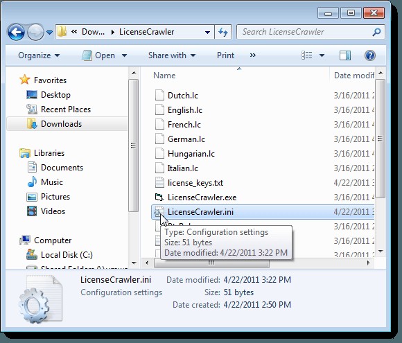Open Recent Places in navigation pane
This screenshot has height=343, width=402.
click(x=66, y=109)
